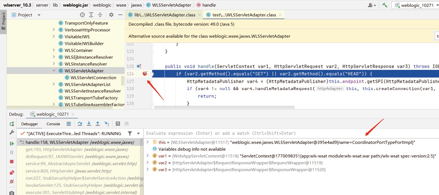The width and height of the screenshot is (439, 195).
Task: Close the weblogic_10271 debug tab
Action: [73, 114]
